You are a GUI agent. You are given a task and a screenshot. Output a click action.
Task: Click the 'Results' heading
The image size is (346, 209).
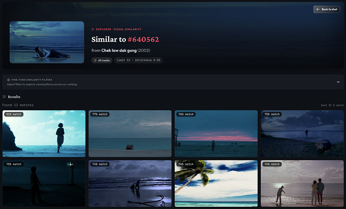(14, 96)
